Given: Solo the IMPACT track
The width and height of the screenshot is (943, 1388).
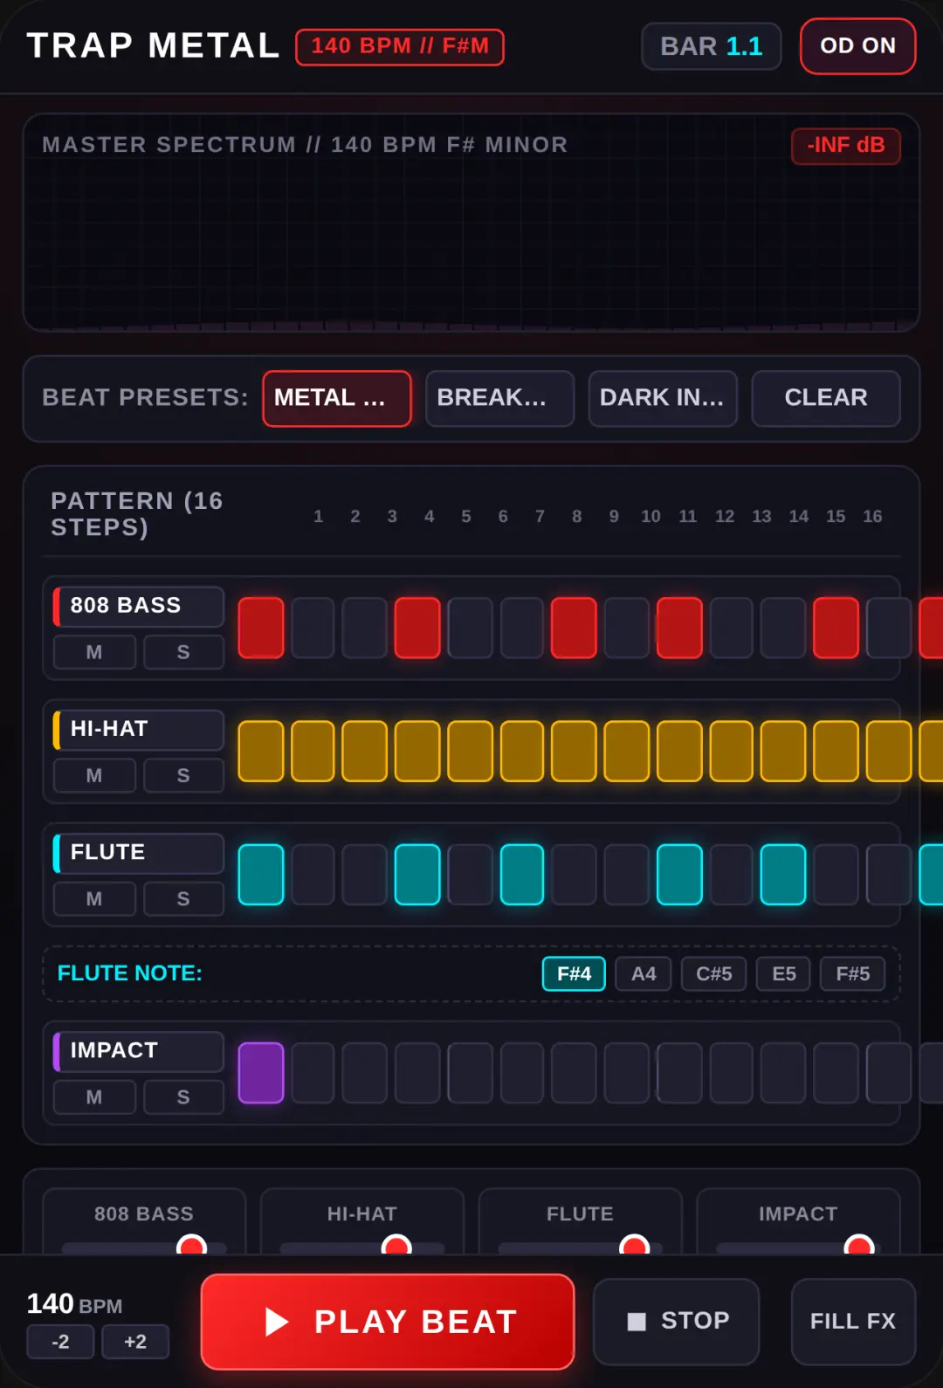Looking at the screenshot, I should (183, 1096).
